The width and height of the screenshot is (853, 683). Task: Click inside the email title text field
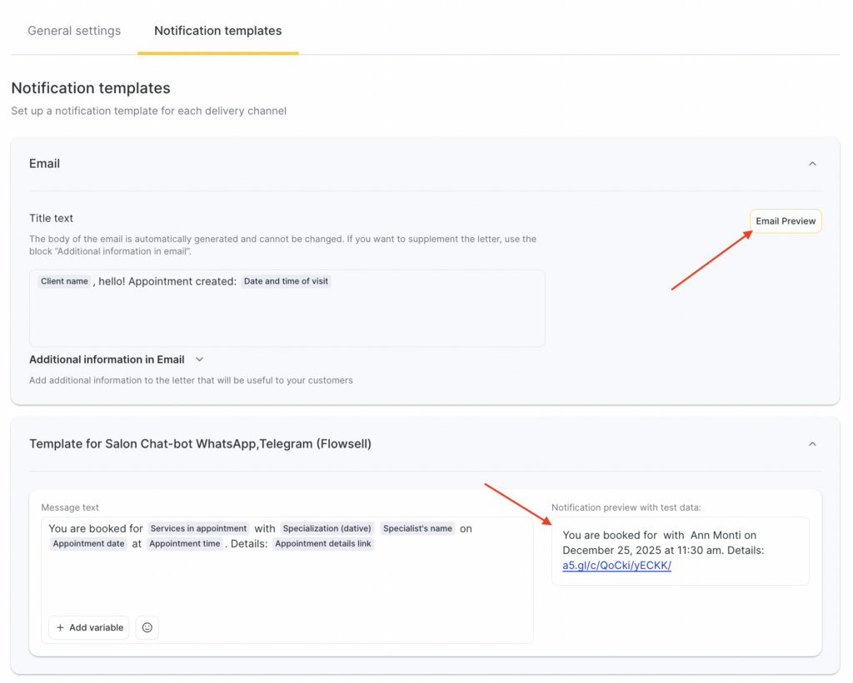pyautogui.click(x=287, y=320)
